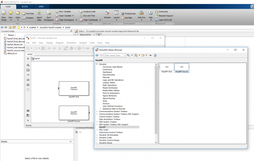Expand the Simulink Coder node
This screenshot has height=161, width=254.
tap(97, 137)
